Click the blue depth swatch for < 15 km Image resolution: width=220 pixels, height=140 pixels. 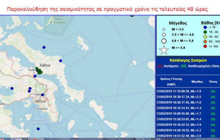pos(205,27)
